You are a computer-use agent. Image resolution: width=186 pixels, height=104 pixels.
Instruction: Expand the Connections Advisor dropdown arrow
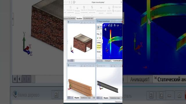click(70, 15)
